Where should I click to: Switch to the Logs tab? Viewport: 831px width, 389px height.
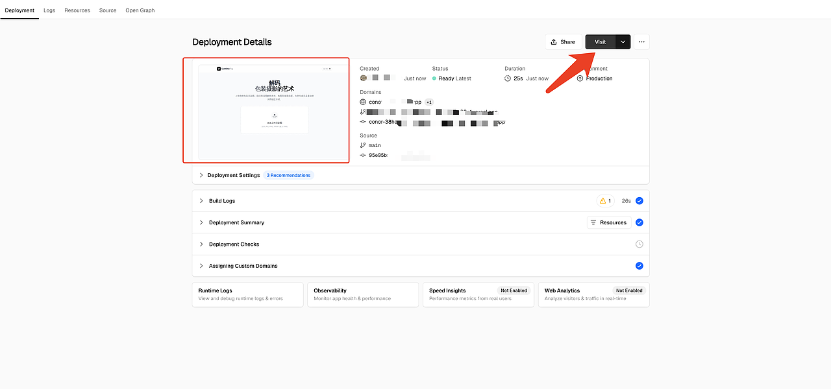point(49,10)
